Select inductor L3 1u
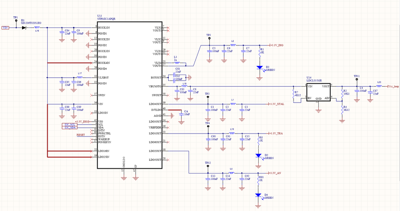This screenshot has height=211, width=400. pyautogui.click(x=177, y=63)
